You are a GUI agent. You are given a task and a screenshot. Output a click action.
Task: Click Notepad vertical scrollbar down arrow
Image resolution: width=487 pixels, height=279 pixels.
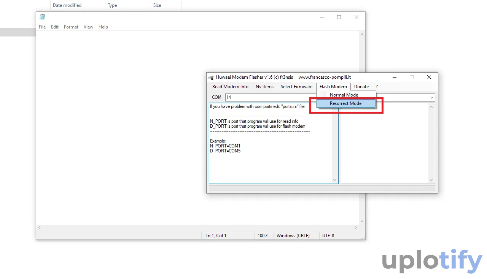coord(362,221)
